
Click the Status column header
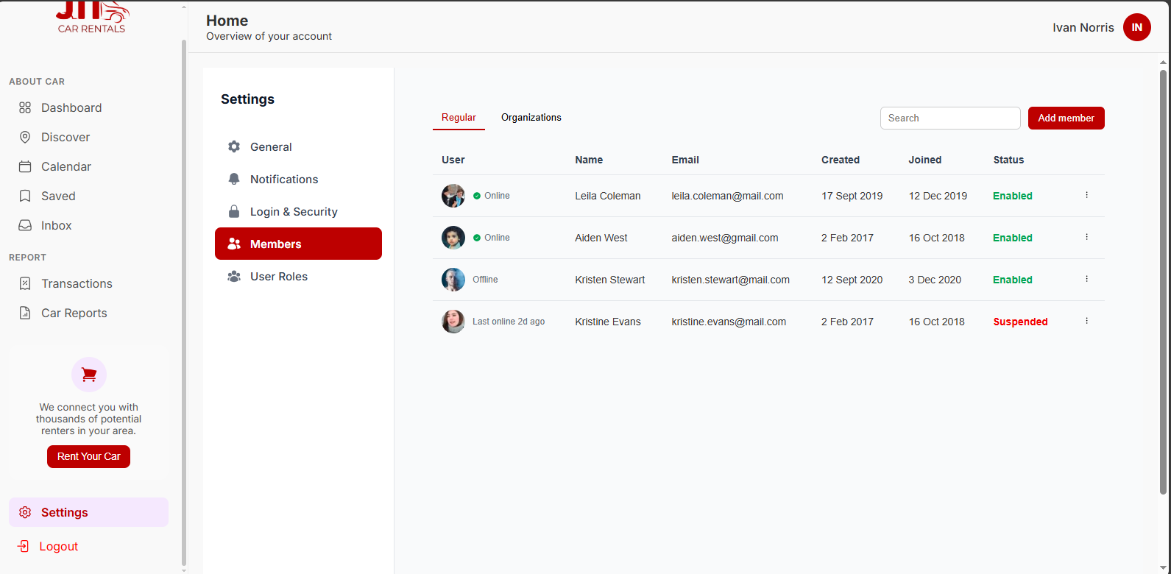1008,160
